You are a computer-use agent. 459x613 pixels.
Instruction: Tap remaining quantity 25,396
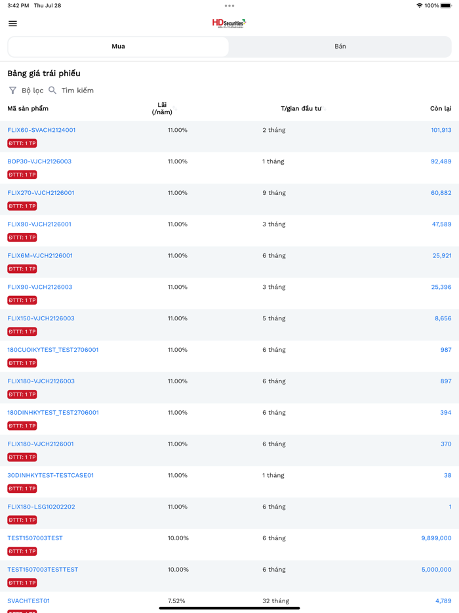pyautogui.click(x=441, y=287)
